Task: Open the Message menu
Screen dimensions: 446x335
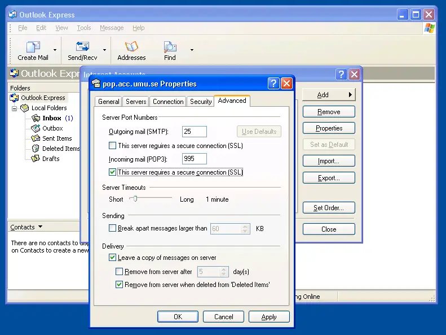Action: (112, 28)
